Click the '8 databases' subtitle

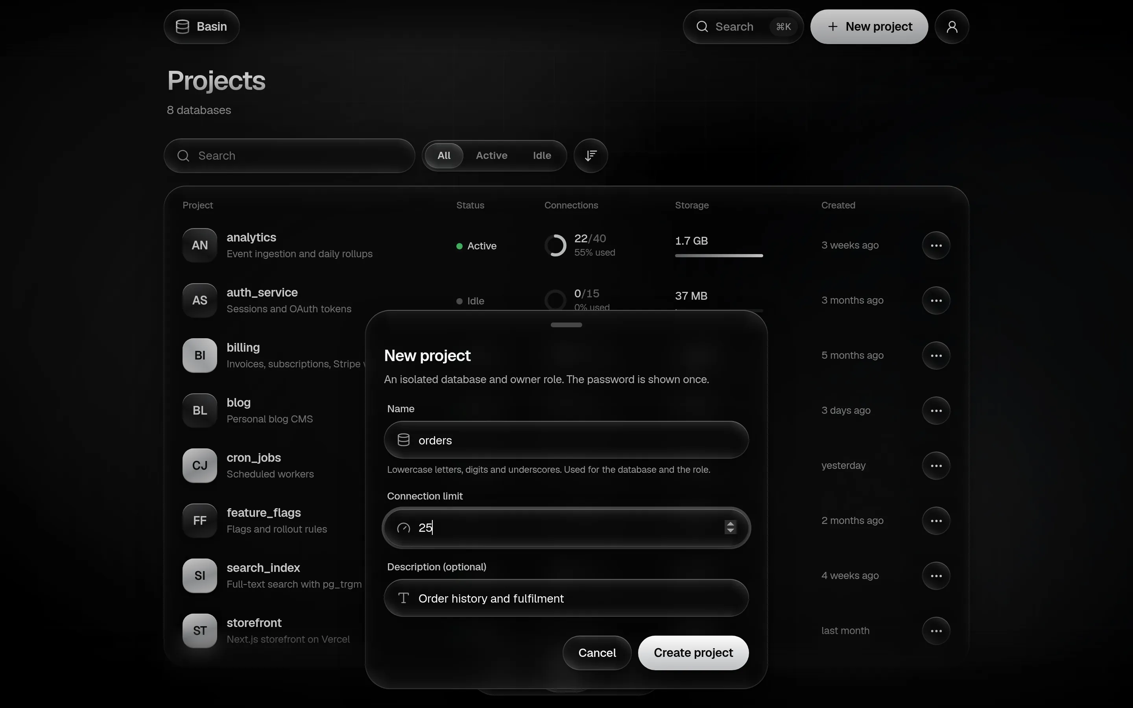click(199, 110)
